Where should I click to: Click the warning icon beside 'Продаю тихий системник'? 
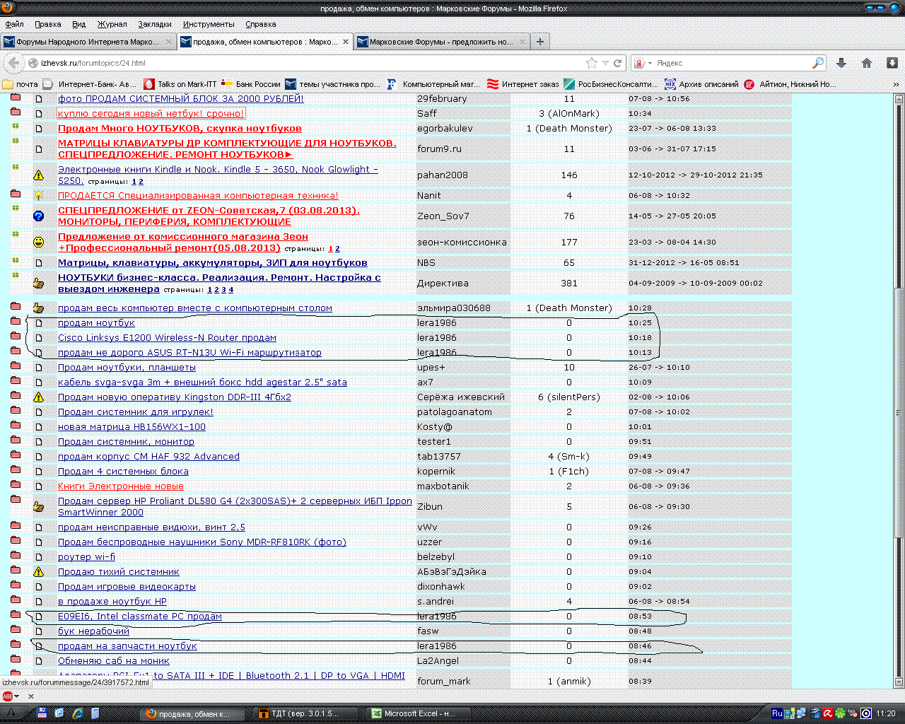[x=39, y=571]
